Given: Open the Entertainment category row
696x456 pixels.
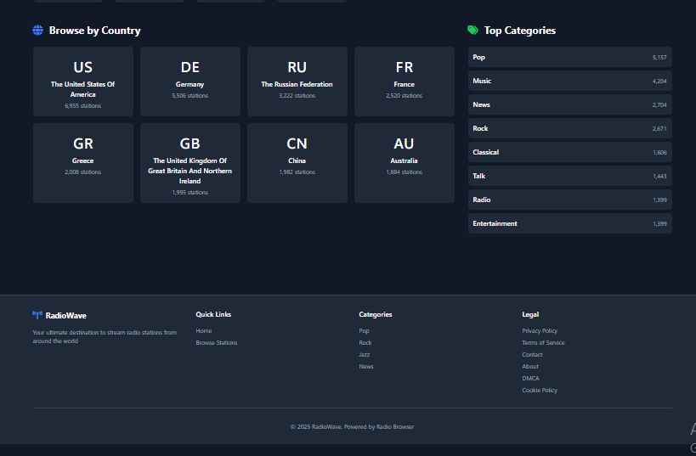Looking at the screenshot, I should coord(569,223).
